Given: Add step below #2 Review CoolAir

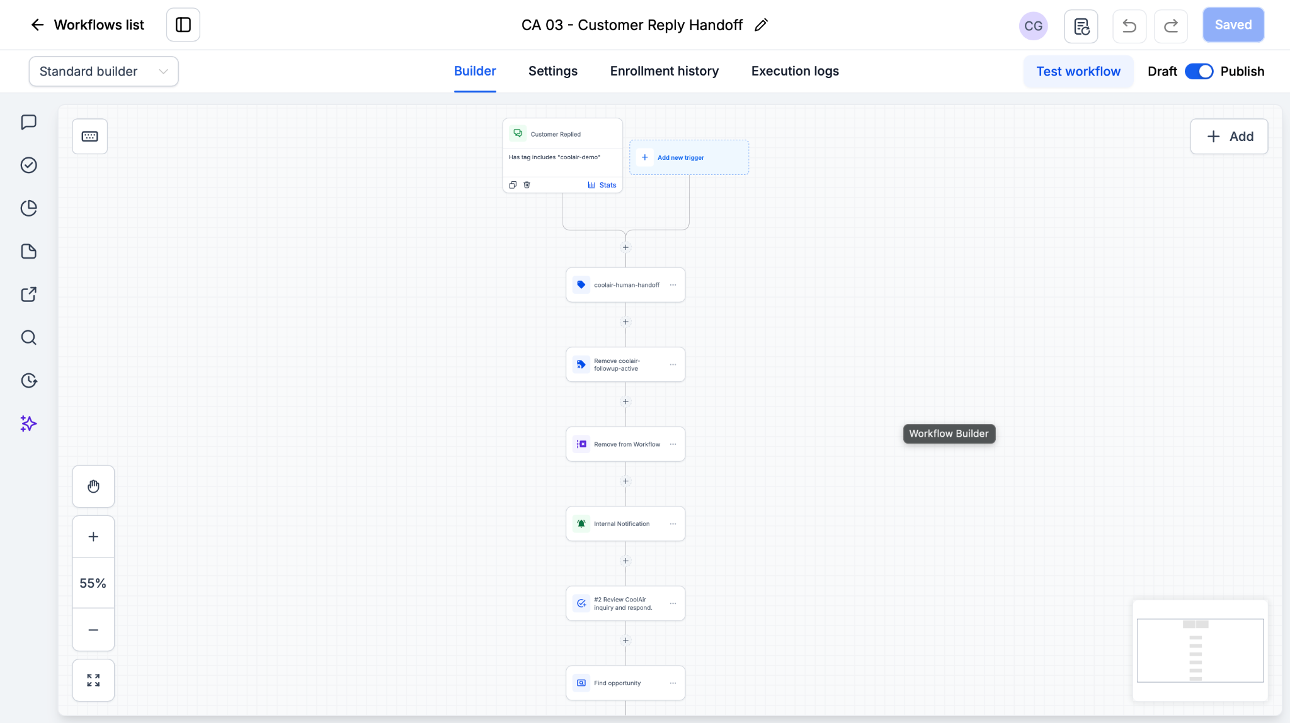Looking at the screenshot, I should (625, 641).
